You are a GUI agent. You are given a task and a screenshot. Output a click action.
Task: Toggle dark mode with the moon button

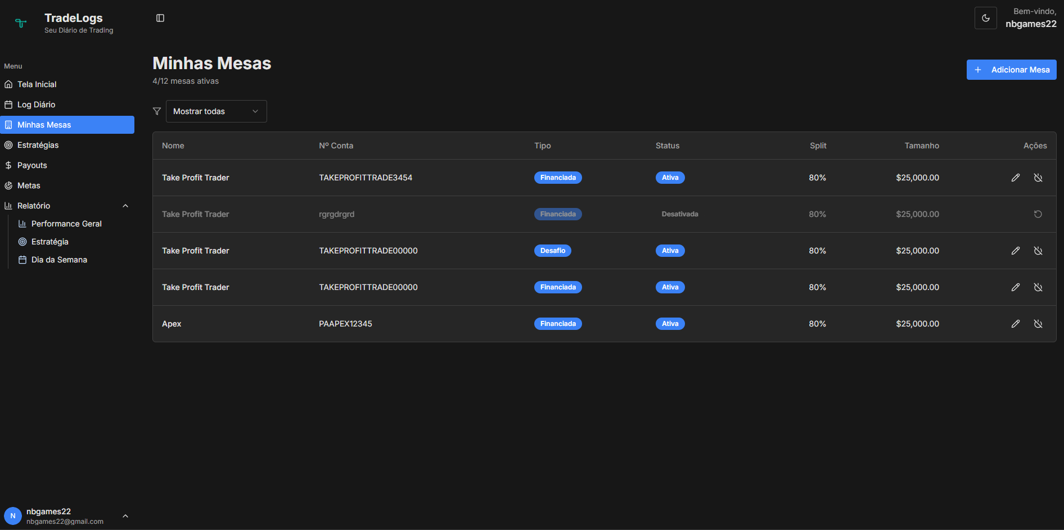(986, 18)
